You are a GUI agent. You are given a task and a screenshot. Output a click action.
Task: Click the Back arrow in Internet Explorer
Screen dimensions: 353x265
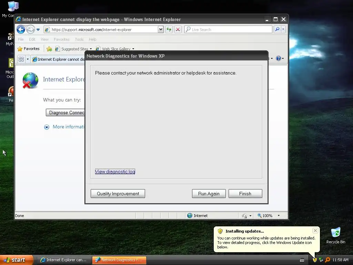(21, 29)
